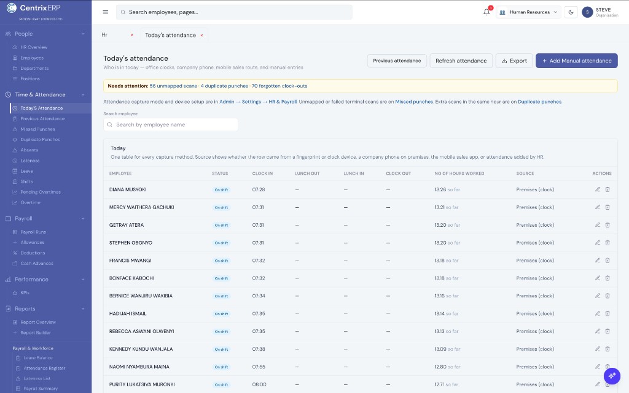Image resolution: width=629 pixels, height=393 pixels.
Task: Click the Refresh attendance button
Action: point(461,61)
